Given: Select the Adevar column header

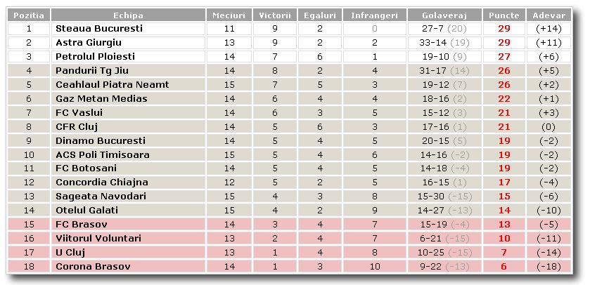Looking at the screenshot, I should 549,15.
